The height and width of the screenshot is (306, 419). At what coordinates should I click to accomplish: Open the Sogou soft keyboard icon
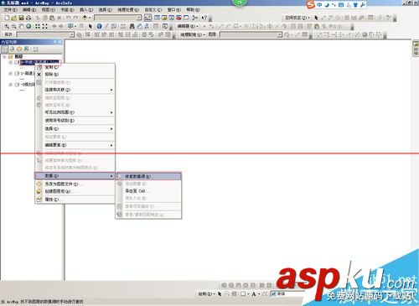pos(341,5)
